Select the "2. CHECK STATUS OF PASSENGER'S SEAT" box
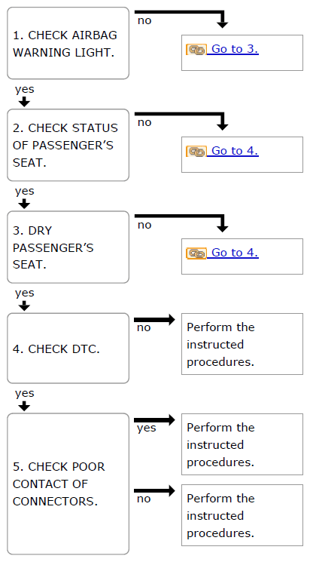The image size is (310, 562). coord(68,145)
